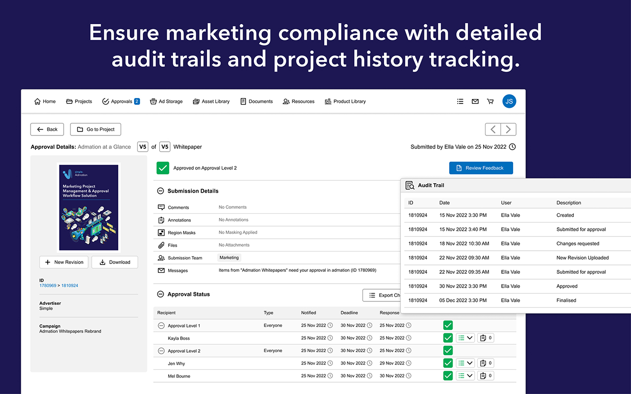Image resolution: width=631 pixels, height=394 pixels.
Task: Click clock icon next to Kayla Boss notified date
Action: coord(330,338)
